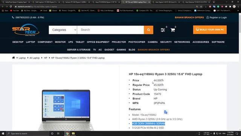Screen dimensions: 241x136
Task: Reload the page with the browser refresh icon
Action: point(11,7)
